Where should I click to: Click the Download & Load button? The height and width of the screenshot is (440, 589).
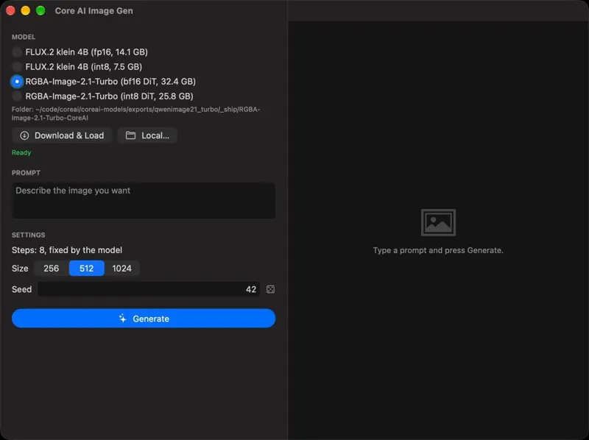(x=62, y=135)
